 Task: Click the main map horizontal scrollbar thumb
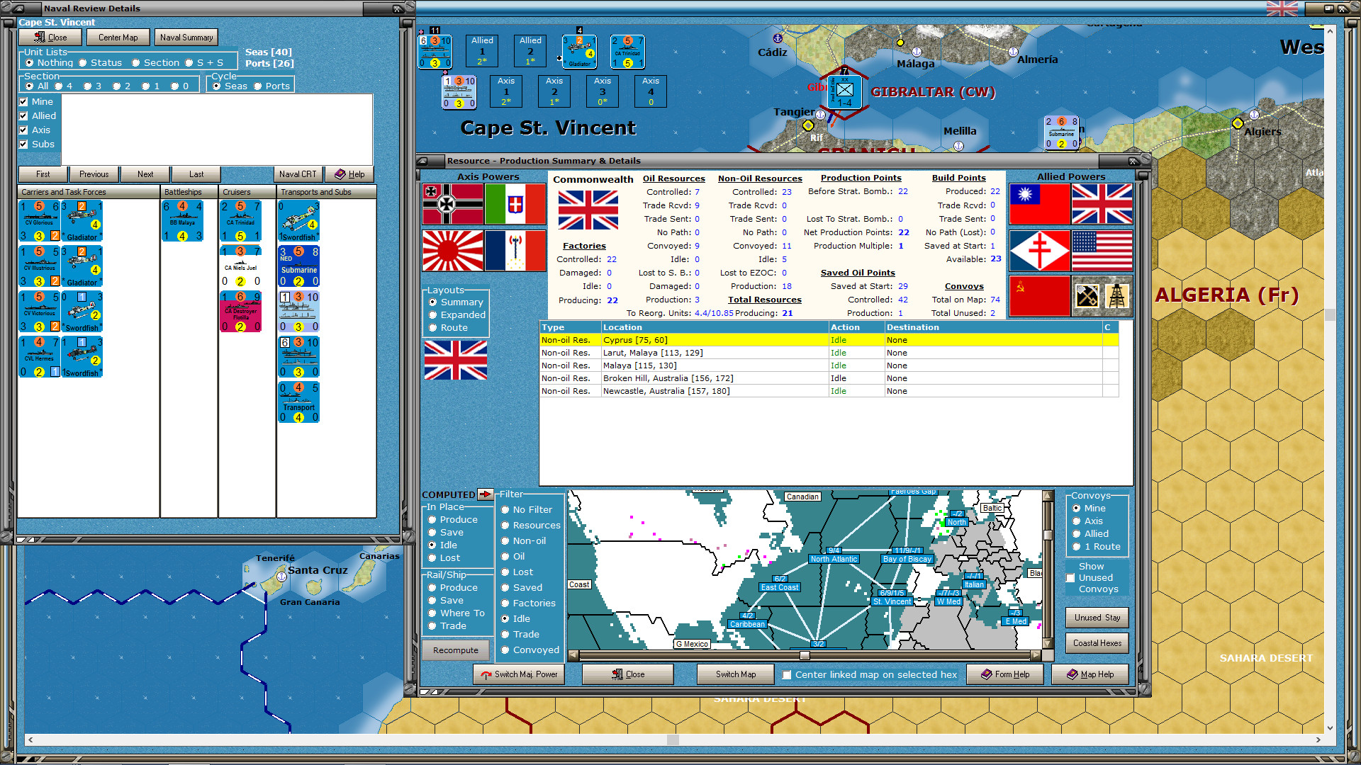[x=673, y=739]
